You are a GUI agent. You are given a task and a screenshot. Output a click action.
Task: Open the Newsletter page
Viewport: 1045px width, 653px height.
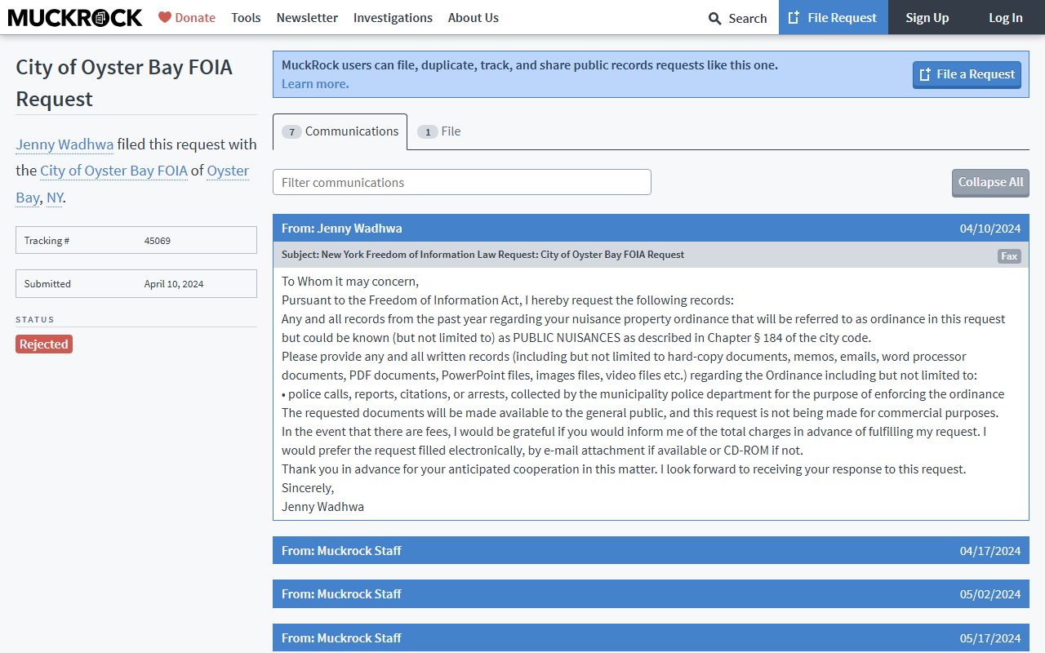pyautogui.click(x=307, y=17)
